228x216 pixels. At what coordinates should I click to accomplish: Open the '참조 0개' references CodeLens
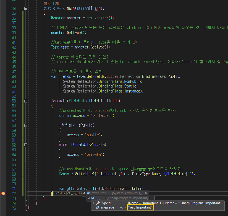point(51,4)
